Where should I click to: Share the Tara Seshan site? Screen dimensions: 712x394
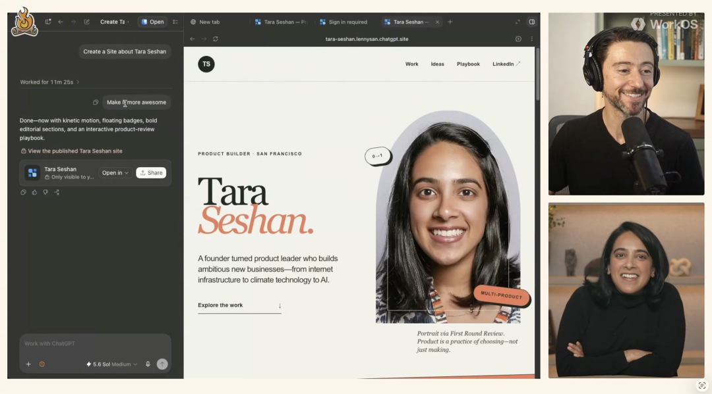[151, 172]
